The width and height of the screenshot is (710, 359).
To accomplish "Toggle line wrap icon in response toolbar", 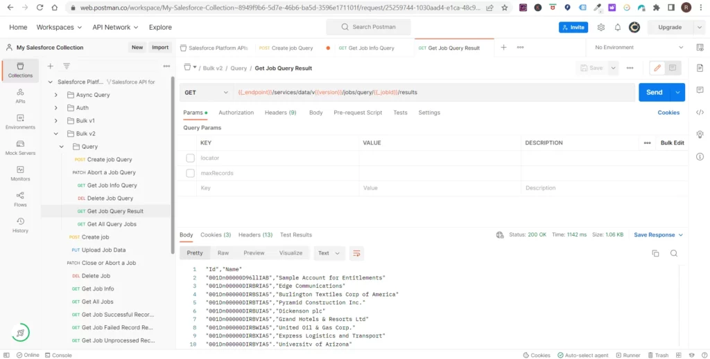I will (x=356, y=253).
